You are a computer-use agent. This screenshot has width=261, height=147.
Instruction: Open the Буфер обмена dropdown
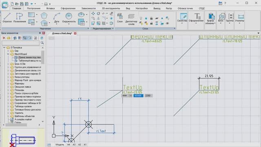[x=210, y=19]
